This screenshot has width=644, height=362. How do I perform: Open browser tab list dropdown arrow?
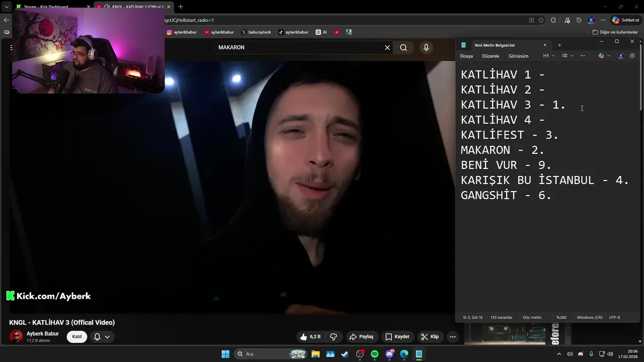(6, 7)
